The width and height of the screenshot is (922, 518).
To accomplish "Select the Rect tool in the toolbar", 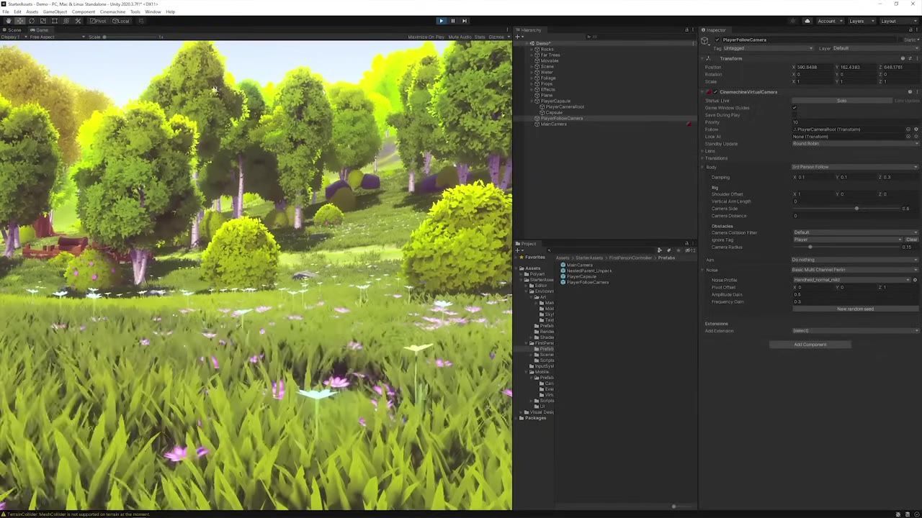I will (55, 21).
